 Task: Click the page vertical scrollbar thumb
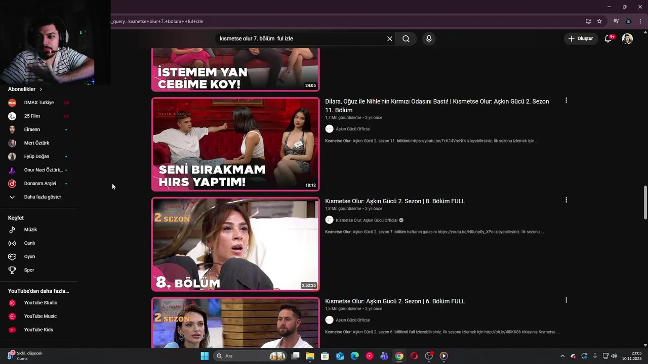tap(645, 203)
